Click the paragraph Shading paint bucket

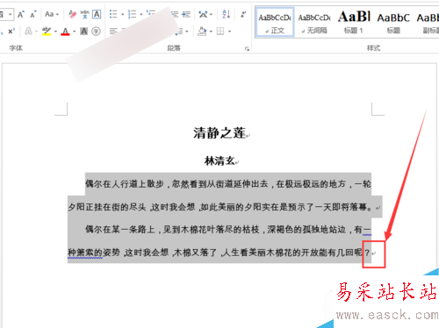coord(202,31)
